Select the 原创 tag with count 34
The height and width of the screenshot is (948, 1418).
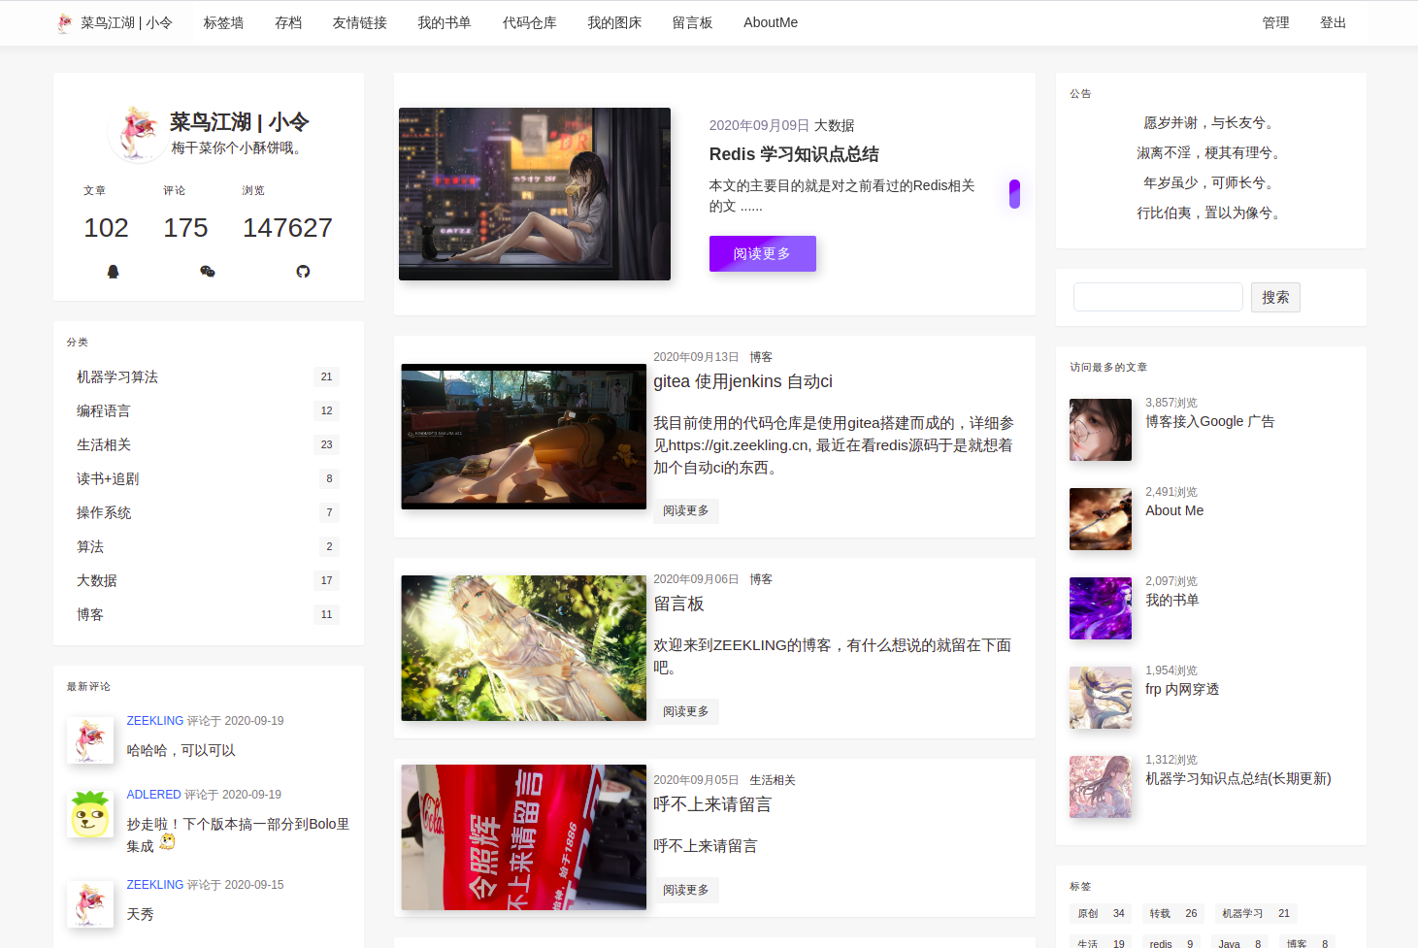click(x=1101, y=913)
